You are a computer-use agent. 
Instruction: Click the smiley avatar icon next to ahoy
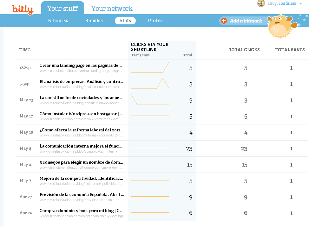[x=260, y=4]
